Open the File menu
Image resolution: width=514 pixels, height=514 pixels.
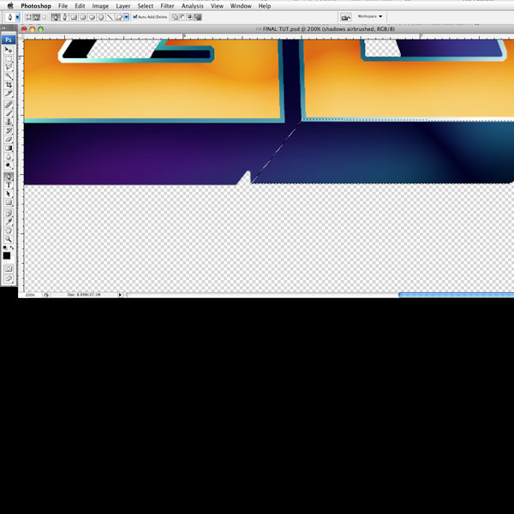(x=63, y=6)
